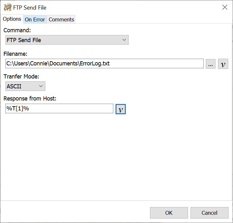Click the arrow on the ASCII combo box
Image resolution: width=233 pixels, height=223 pixels.
click(x=41, y=86)
